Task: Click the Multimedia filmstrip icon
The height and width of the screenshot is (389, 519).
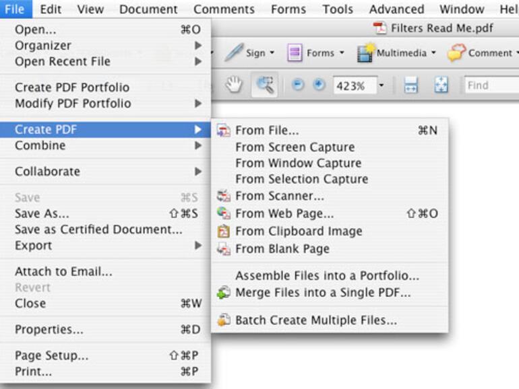Action: [367, 52]
